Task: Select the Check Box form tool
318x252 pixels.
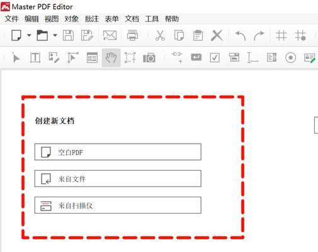Action: click(215, 57)
